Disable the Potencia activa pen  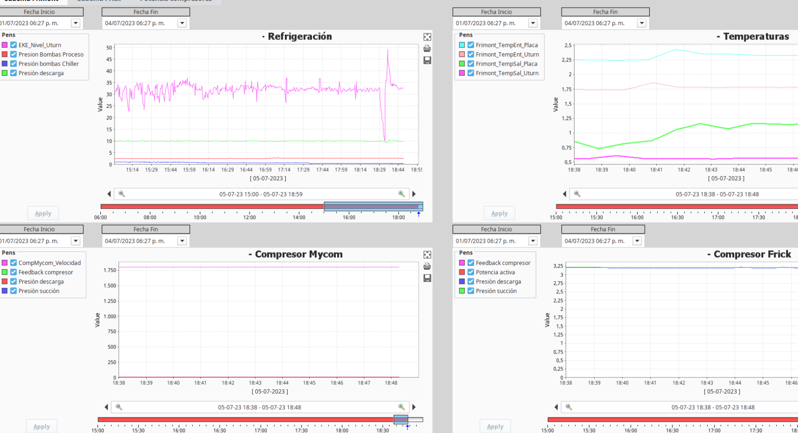(x=471, y=272)
